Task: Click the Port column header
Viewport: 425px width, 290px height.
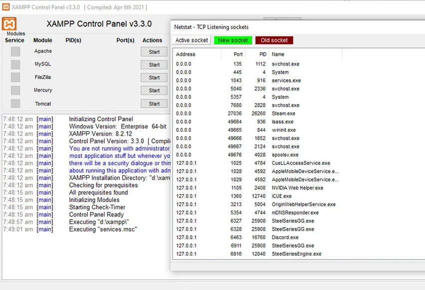Action: pos(237,54)
